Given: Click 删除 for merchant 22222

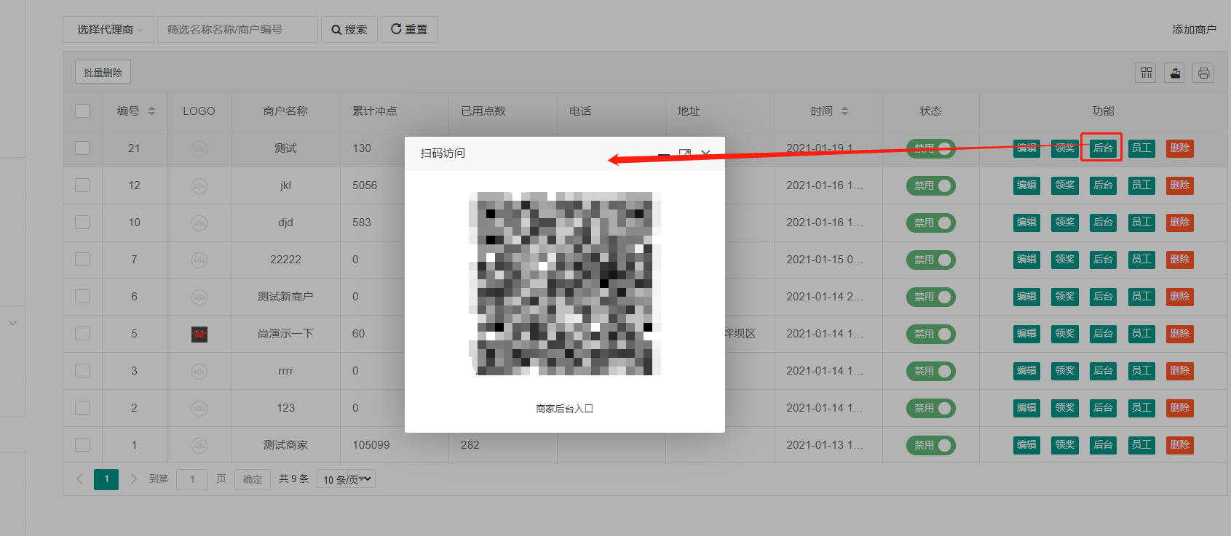Looking at the screenshot, I should [1180, 260].
